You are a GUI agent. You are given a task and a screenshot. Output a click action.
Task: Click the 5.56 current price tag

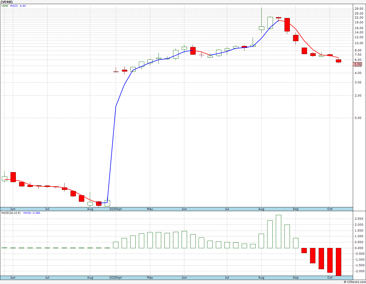358,64
